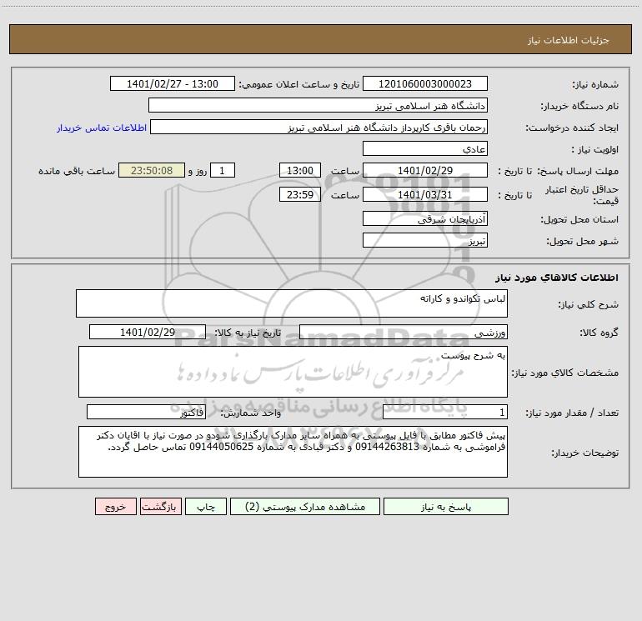The image size is (642, 621).
Task: Click general description field لباس تکواندو و کاراته
Action: pos(292,303)
